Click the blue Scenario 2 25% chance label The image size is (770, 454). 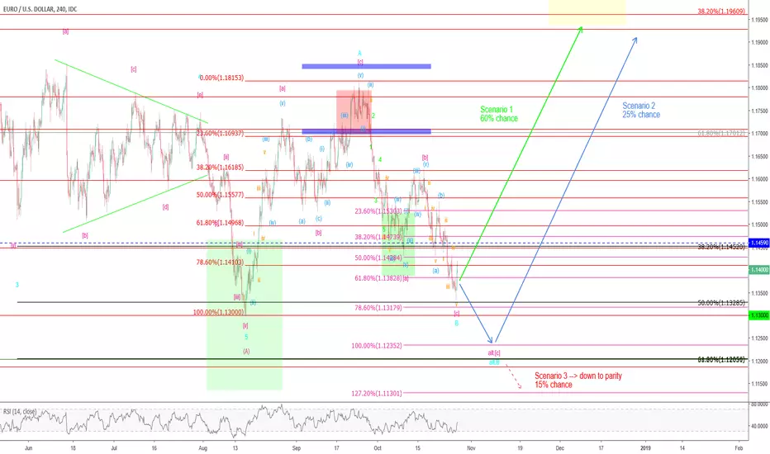[641, 110]
